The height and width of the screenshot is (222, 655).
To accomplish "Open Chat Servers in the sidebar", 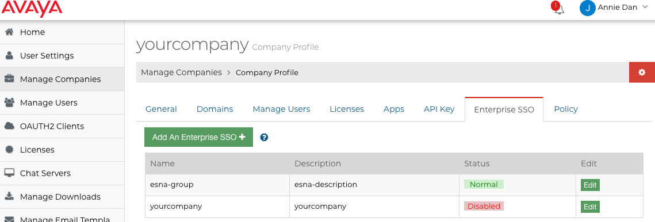I will [62, 173].
